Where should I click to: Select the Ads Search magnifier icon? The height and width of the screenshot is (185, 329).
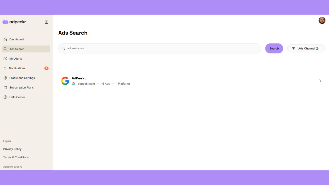5,49
